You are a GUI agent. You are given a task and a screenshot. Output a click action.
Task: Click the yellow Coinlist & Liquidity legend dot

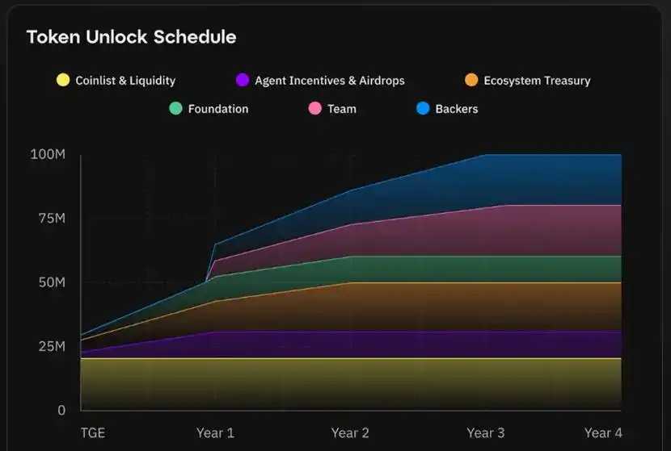(x=62, y=80)
